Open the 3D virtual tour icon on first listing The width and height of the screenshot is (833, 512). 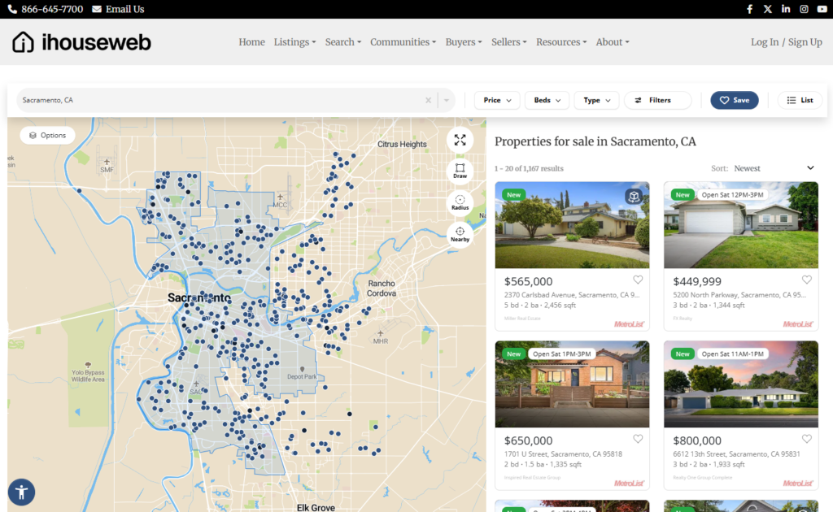635,197
